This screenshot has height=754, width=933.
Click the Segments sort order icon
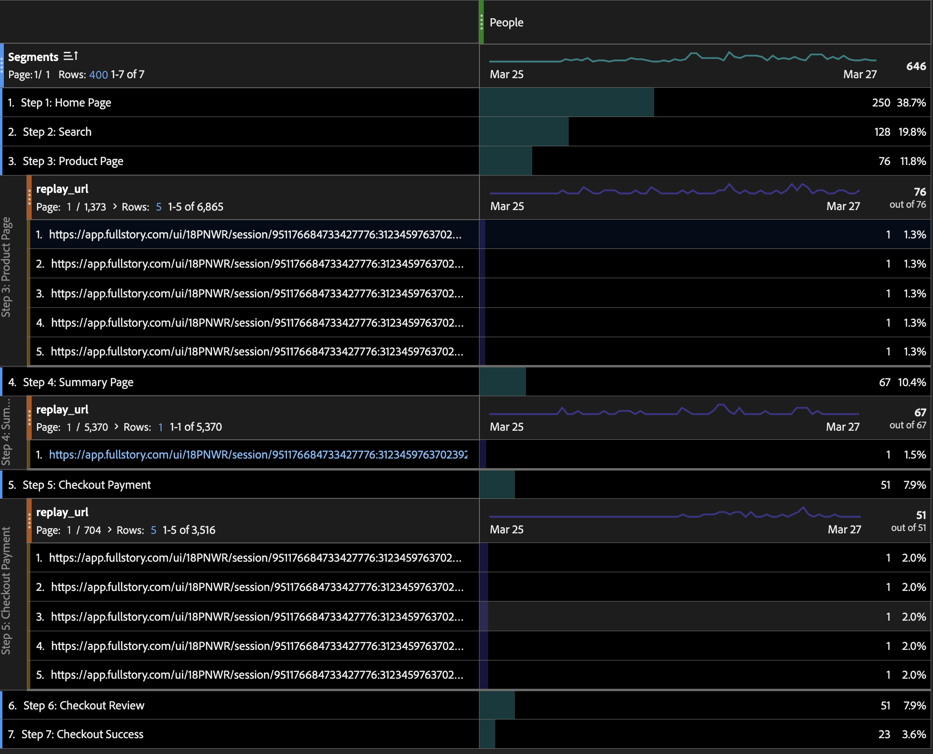pos(71,56)
